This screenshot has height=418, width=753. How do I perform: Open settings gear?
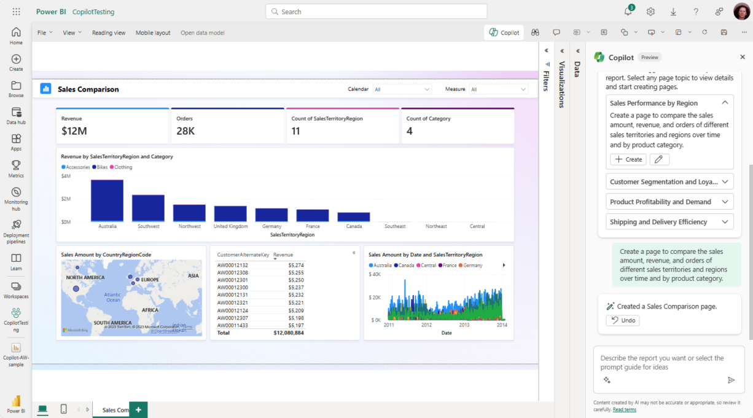click(x=650, y=12)
